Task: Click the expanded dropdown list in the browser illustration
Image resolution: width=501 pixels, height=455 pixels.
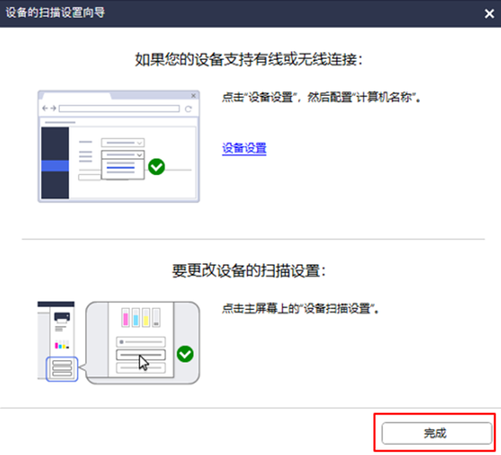Action: [122, 165]
